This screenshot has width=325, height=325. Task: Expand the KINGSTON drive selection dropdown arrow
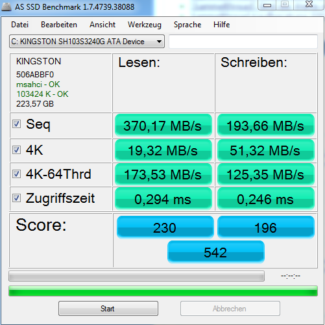159,42
